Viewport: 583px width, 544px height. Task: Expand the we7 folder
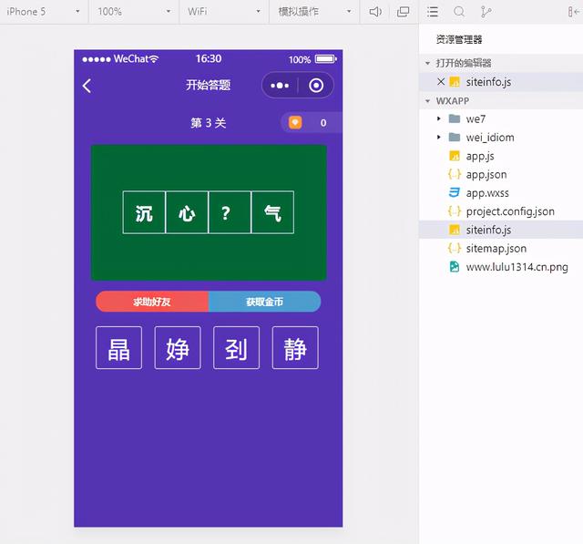point(439,118)
